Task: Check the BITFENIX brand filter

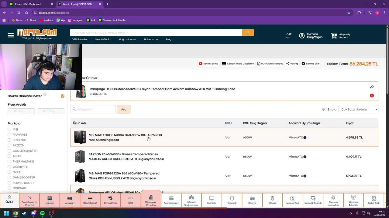Action: [9, 140]
